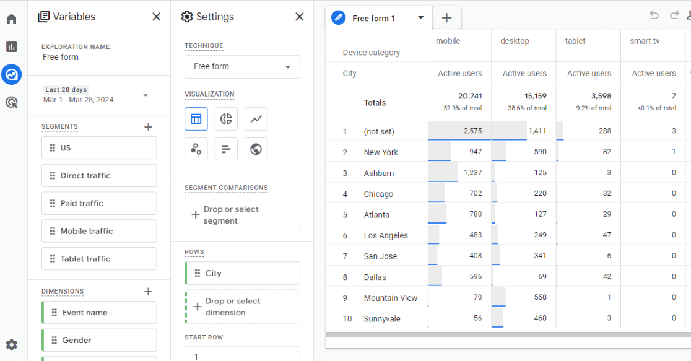Add a new segment with plus button
The height and width of the screenshot is (361, 691).
click(x=148, y=127)
